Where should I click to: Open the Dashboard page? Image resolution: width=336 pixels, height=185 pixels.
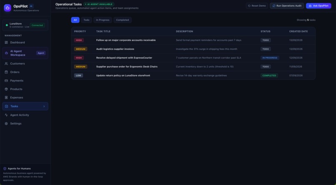point(25,42)
